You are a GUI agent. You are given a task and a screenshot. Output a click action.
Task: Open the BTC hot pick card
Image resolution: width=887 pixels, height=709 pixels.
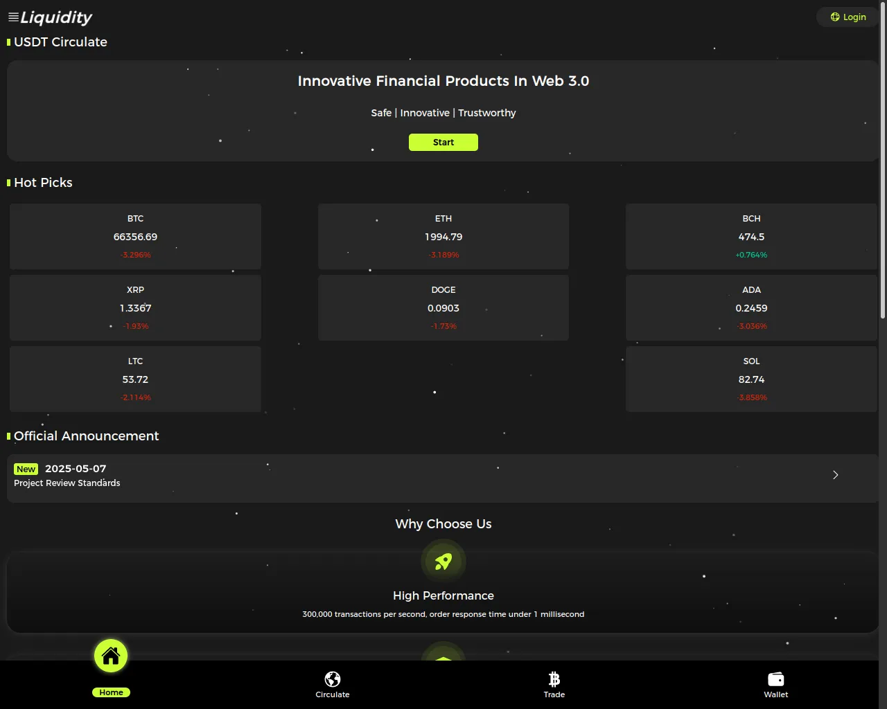point(135,236)
